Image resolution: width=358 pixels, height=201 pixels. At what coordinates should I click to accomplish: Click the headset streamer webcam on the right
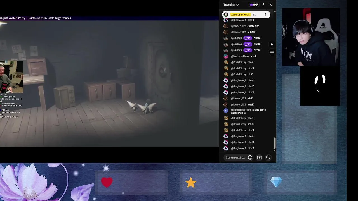[311, 37]
